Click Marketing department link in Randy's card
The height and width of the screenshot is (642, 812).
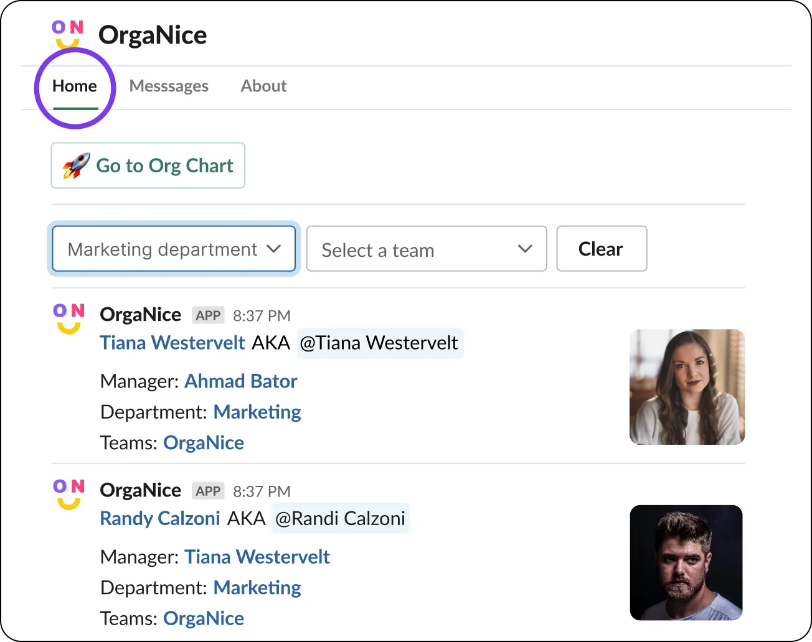pyautogui.click(x=257, y=588)
